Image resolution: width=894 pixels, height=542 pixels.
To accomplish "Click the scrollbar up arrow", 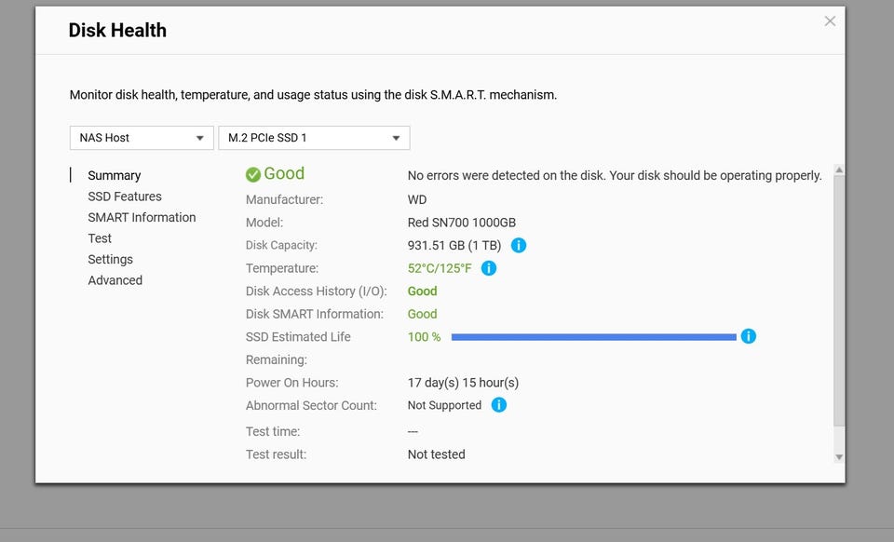I will click(x=839, y=169).
